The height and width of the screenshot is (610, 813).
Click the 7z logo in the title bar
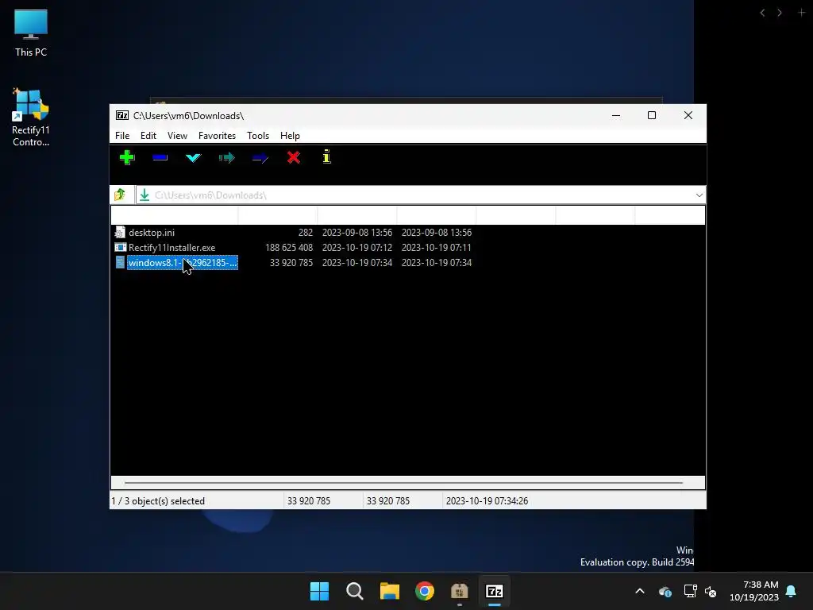(121, 115)
